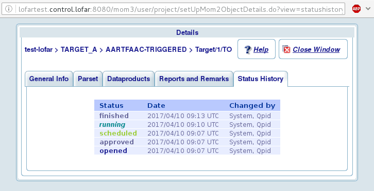Click the question mark Help icon
This screenshot has height=191, width=374.
[x=248, y=49]
